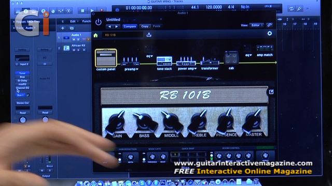Click the Smart Controls dial icon
Viewport: 332px width, 186px height.
point(53,11)
